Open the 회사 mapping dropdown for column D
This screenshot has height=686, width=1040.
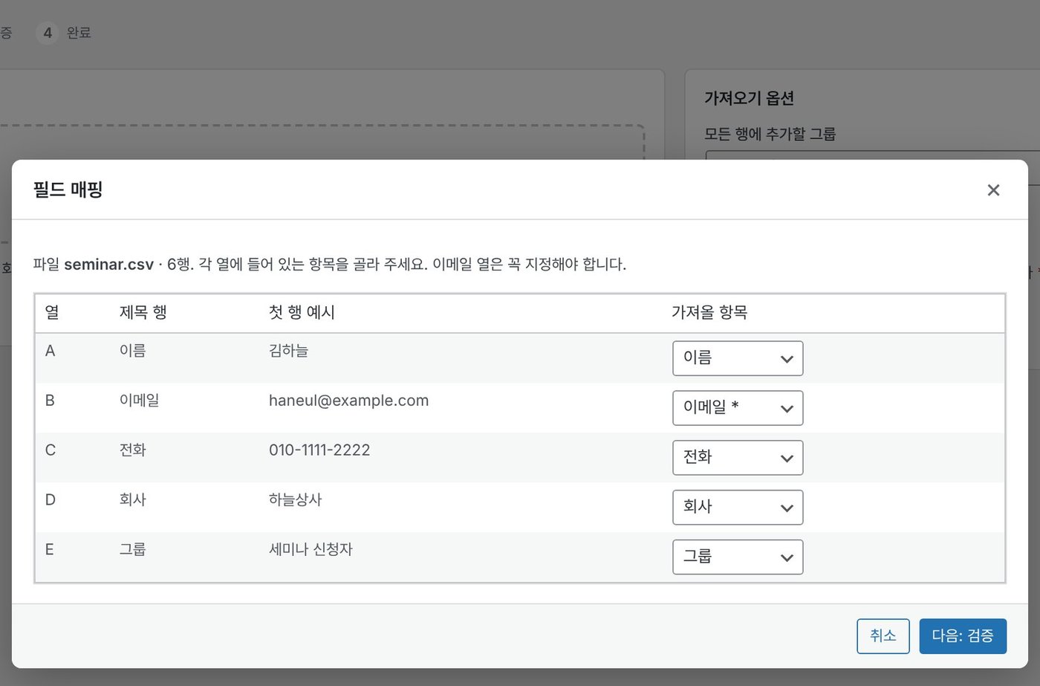click(x=738, y=508)
